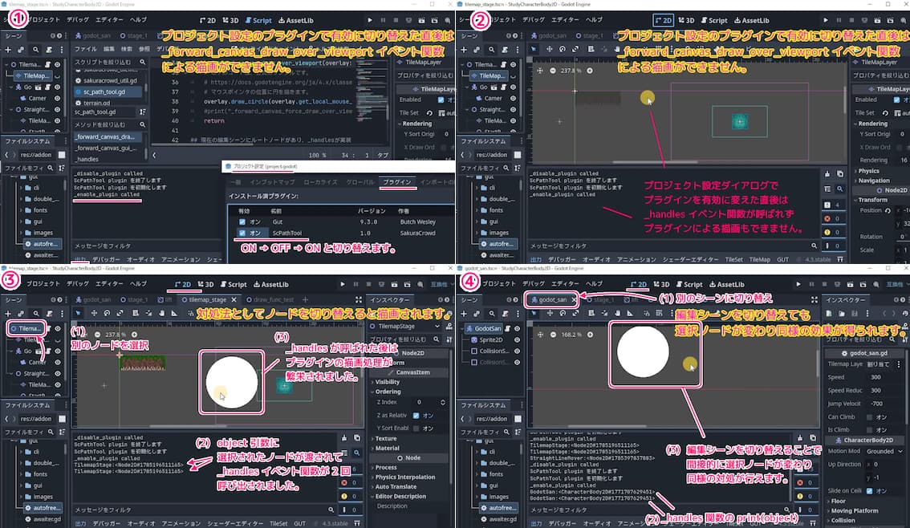Viewport: 910px width, 528px height.
Task: Click the Speed value field in bottom-right Inspector
Action: point(885,377)
